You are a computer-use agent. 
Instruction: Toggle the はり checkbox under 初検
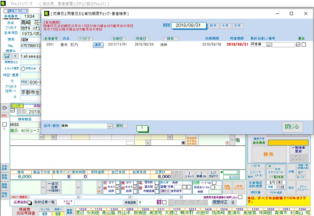(118, 182)
